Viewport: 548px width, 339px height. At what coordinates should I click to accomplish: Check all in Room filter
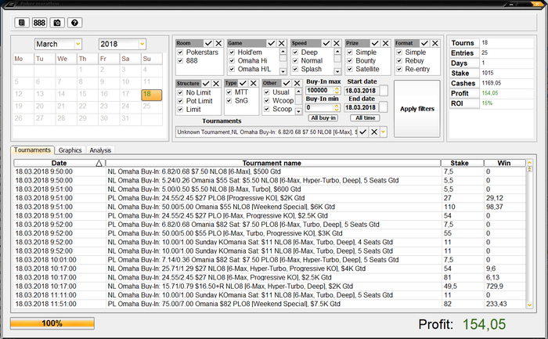209,43
